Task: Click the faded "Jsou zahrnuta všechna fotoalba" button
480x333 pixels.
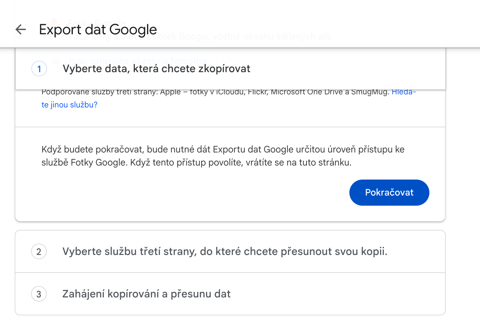Action: [137, 61]
